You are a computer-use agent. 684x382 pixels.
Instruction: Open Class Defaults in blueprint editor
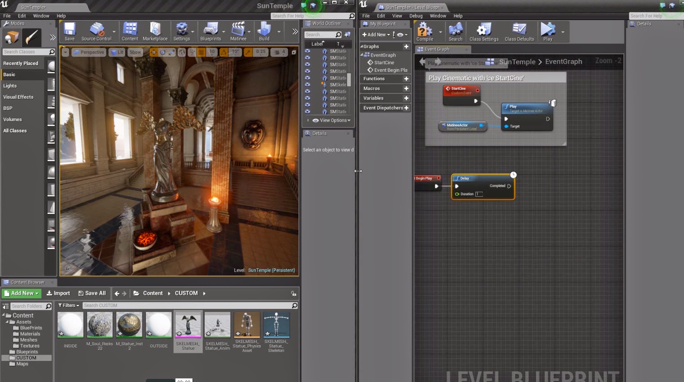click(x=519, y=32)
